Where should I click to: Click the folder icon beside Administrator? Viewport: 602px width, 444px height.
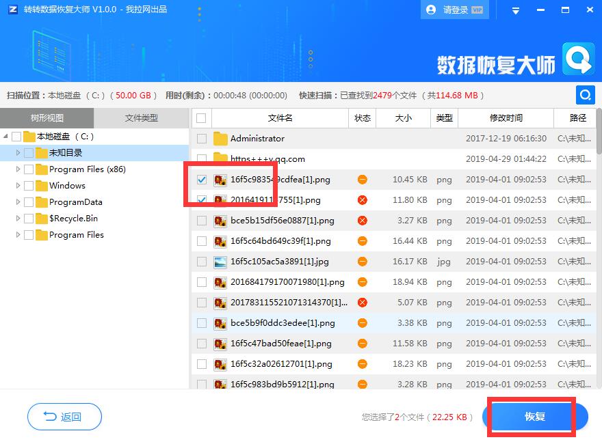point(220,139)
